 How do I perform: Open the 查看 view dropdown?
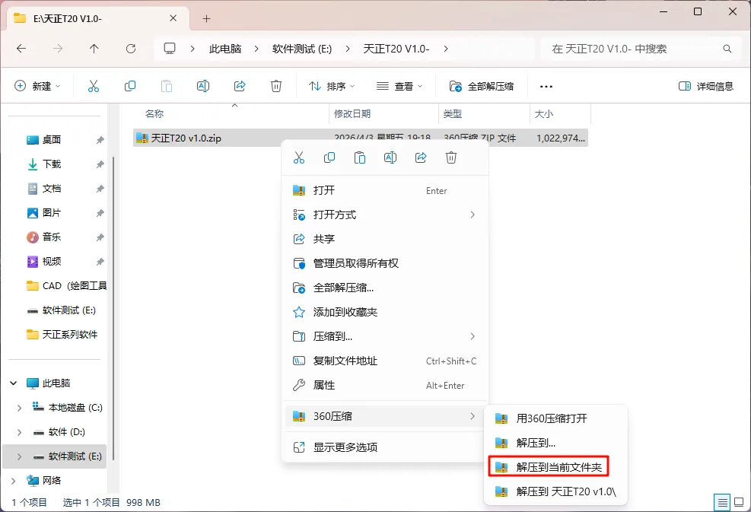pyautogui.click(x=399, y=86)
